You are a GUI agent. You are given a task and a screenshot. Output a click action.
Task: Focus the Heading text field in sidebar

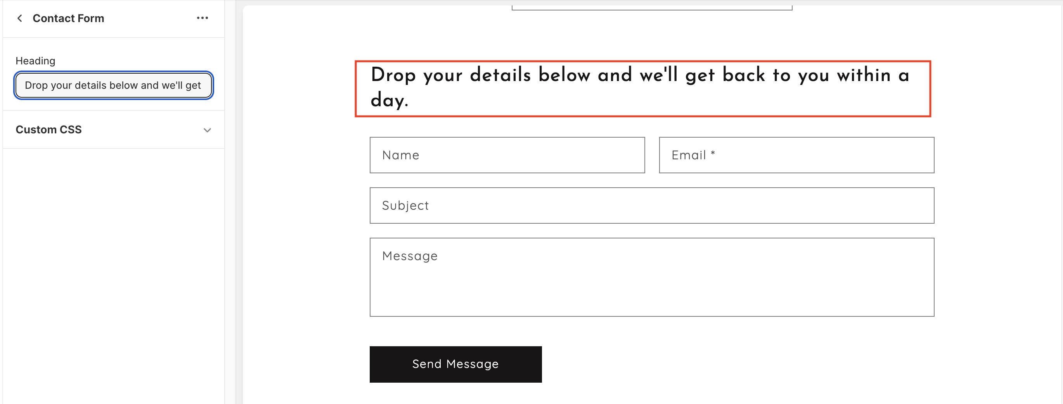113,85
